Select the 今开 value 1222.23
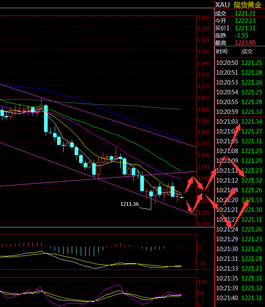 [245, 21]
